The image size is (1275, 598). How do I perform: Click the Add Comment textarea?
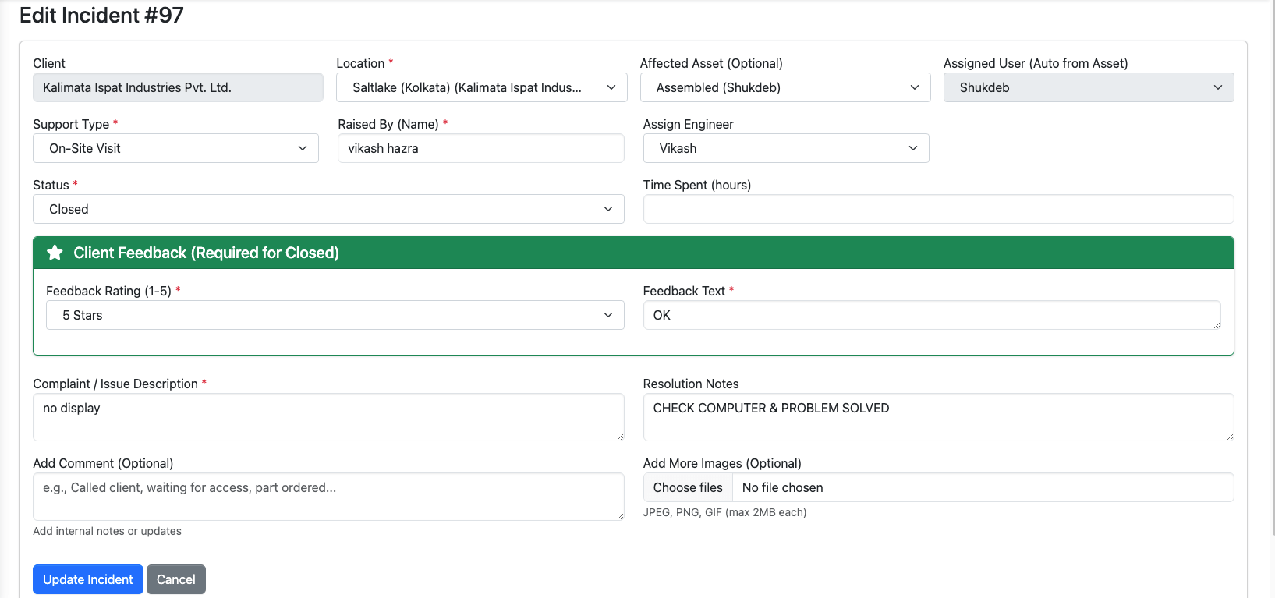point(328,497)
